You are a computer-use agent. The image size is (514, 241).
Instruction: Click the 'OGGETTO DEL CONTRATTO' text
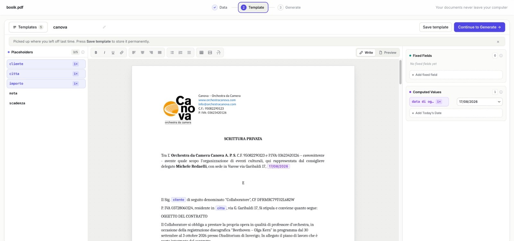click(x=184, y=217)
